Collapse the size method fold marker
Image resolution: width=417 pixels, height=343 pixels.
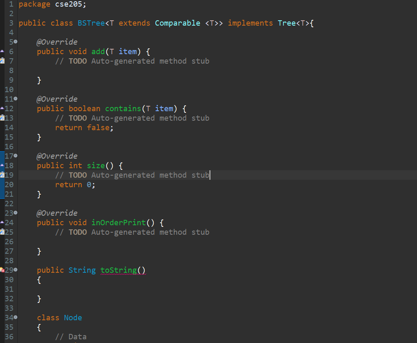pyautogui.click(x=15, y=156)
